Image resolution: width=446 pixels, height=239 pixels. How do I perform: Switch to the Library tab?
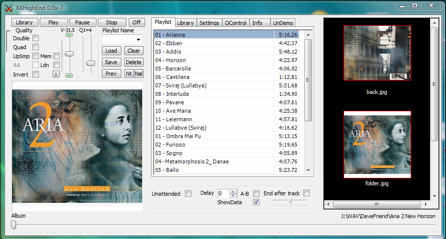185,23
